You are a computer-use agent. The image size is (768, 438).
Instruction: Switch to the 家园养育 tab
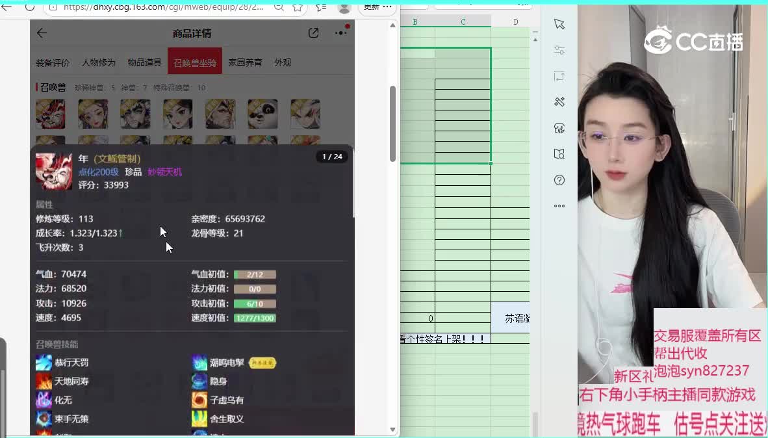point(245,63)
